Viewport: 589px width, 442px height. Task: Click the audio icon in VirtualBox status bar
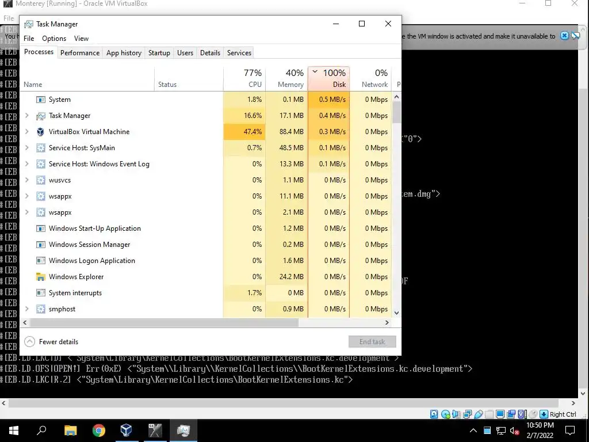coord(456,414)
